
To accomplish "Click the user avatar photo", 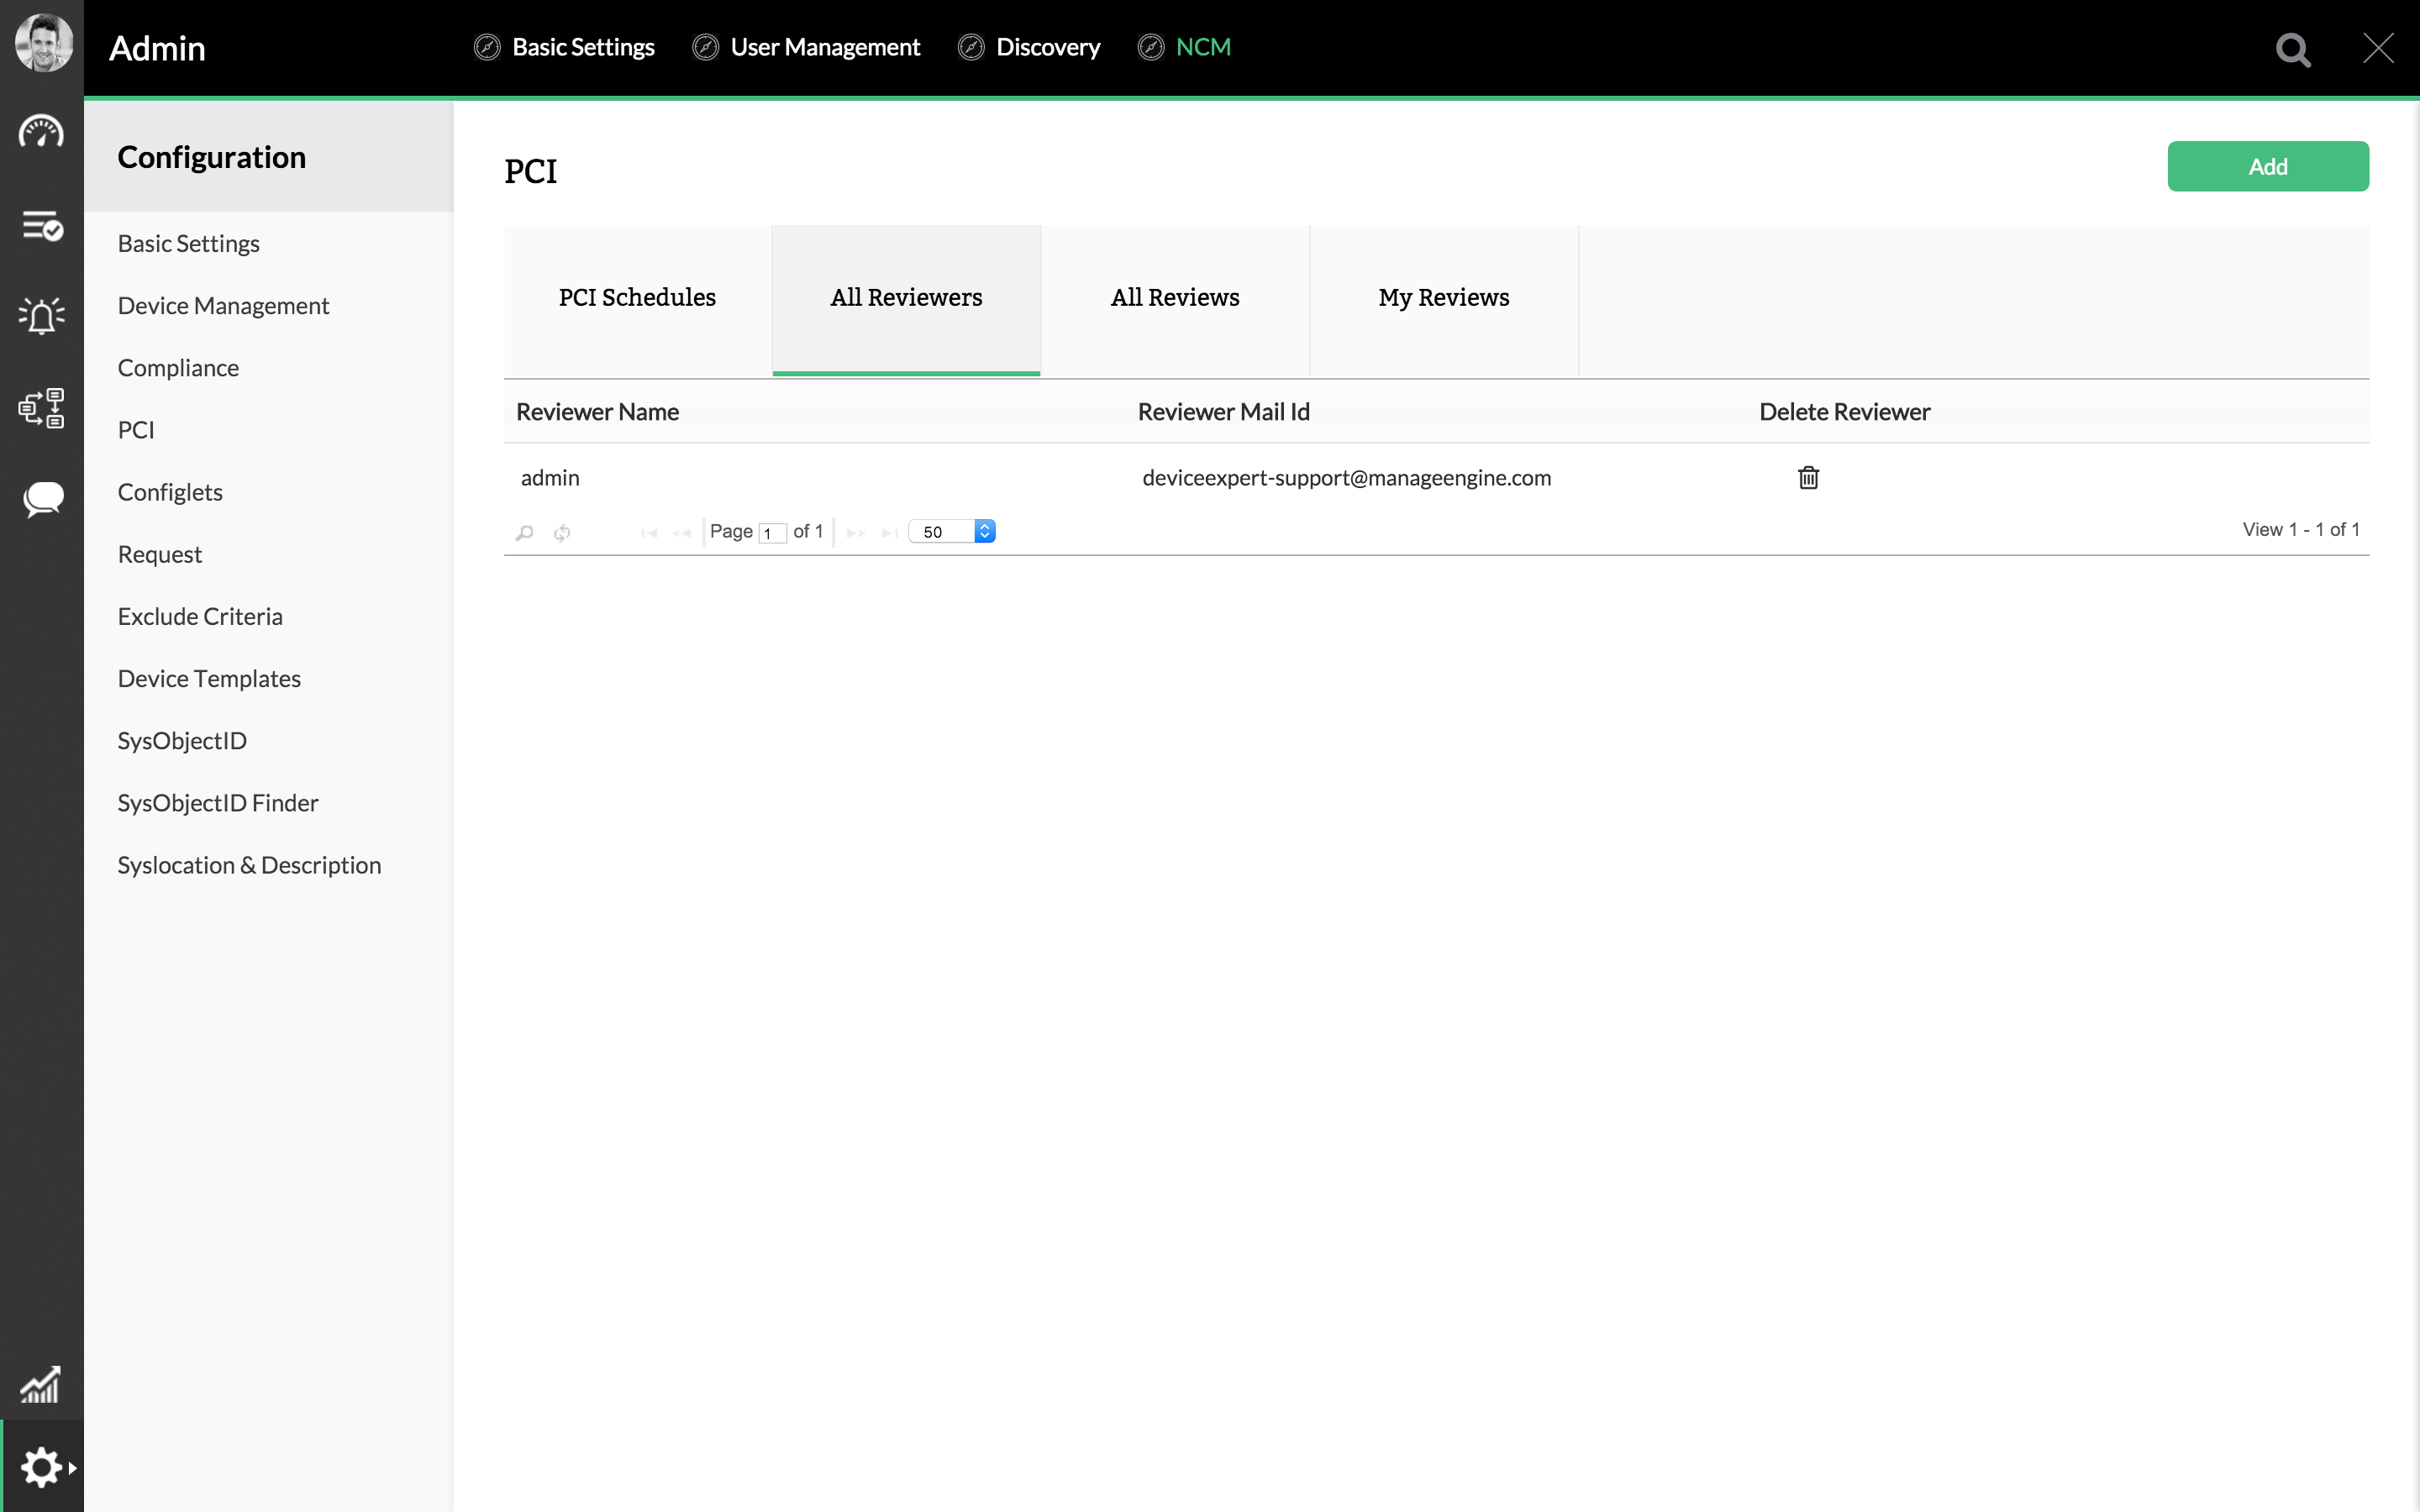I will coord(43,42).
